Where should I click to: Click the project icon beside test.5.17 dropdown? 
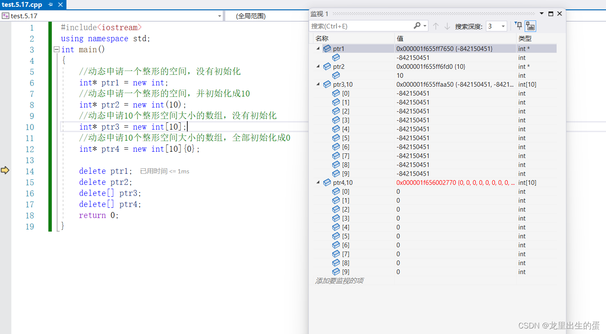6,16
